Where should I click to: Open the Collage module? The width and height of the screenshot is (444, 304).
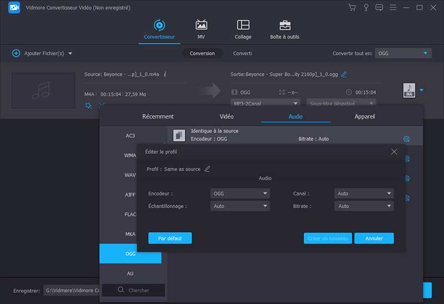(x=243, y=29)
